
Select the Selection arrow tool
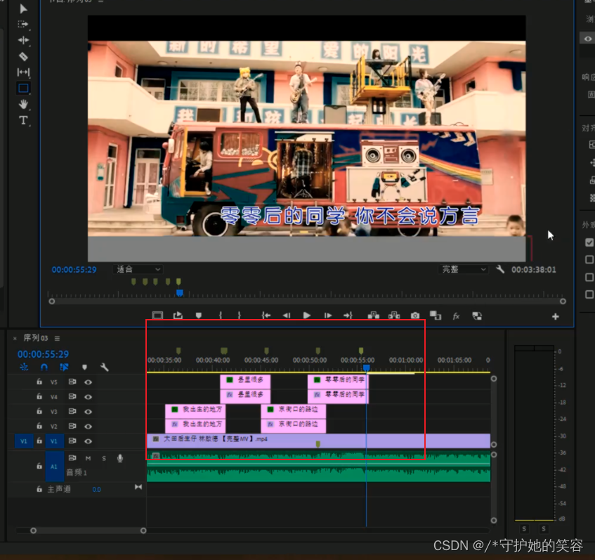tap(23, 8)
